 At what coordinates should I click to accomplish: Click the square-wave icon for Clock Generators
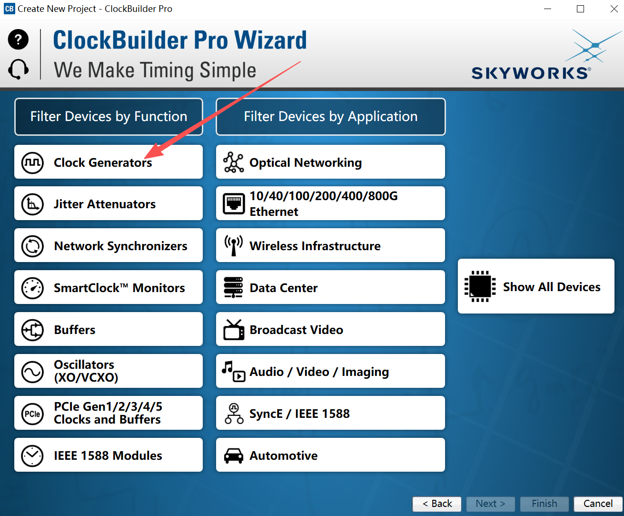[x=32, y=162]
